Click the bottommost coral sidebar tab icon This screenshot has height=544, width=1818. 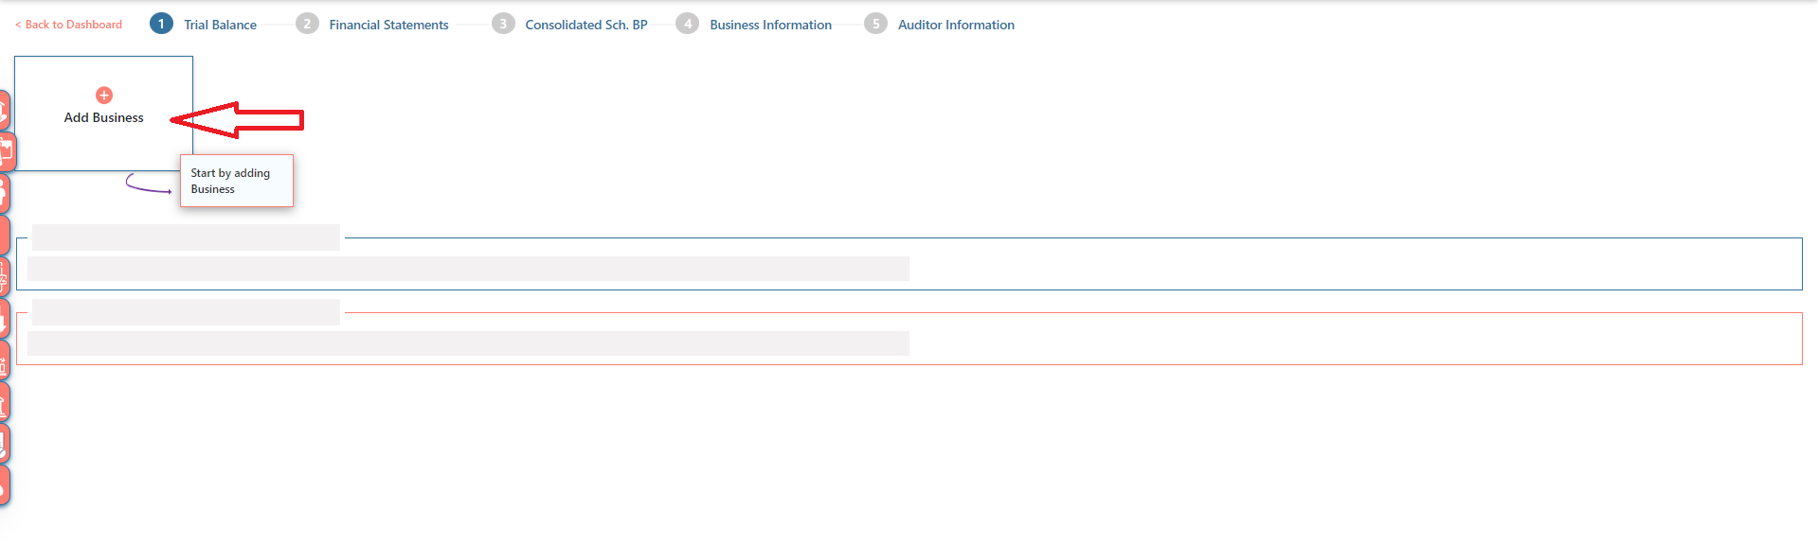4,484
